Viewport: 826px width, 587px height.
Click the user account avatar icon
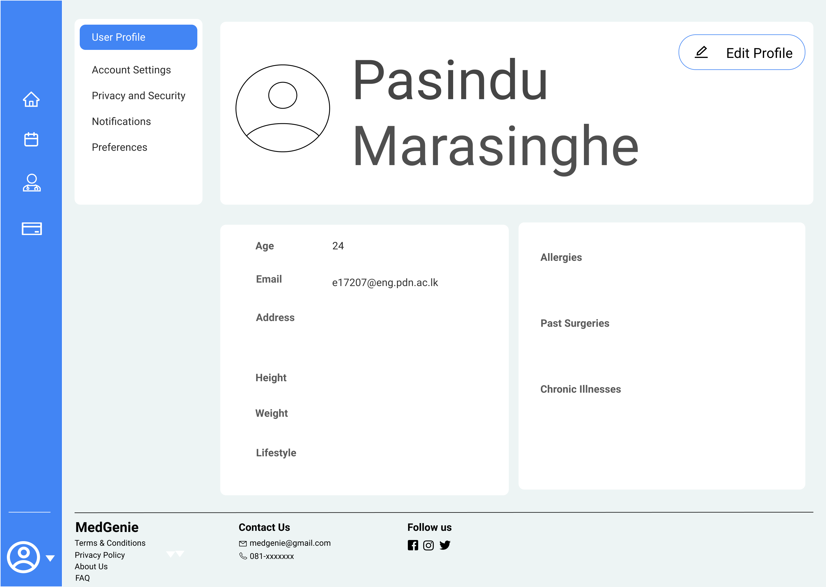click(24, 557)
